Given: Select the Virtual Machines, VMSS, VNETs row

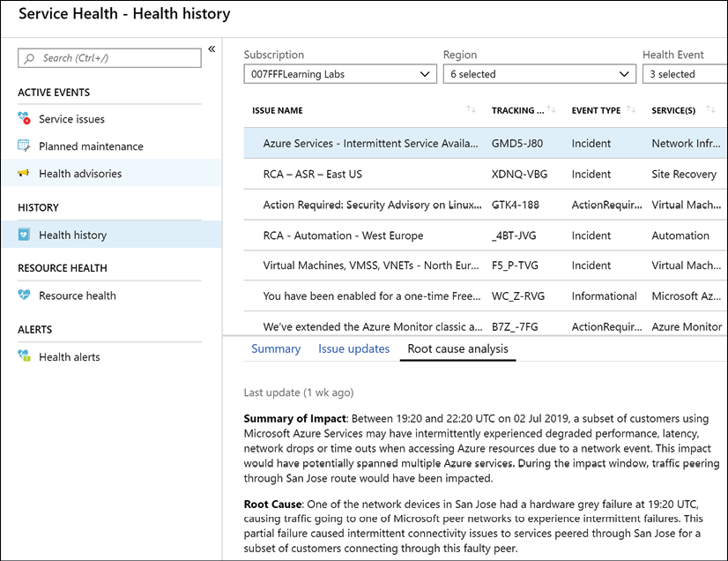Looking at the screenshot, I should pos(485,266).
